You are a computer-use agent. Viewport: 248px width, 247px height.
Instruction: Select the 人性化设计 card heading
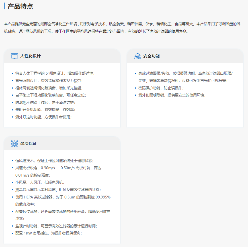point(30,56)
